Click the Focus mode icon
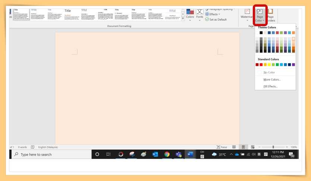The height and width of the screenshot is (181, 311). tap(222, 147)
